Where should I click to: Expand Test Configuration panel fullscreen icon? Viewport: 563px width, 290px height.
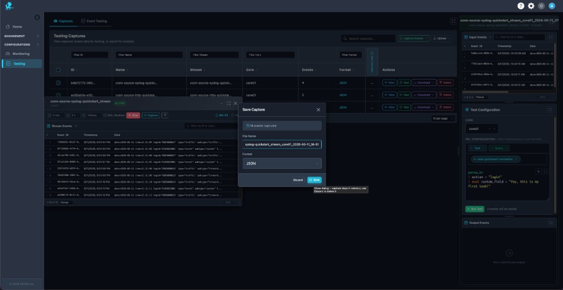point(551,110)
